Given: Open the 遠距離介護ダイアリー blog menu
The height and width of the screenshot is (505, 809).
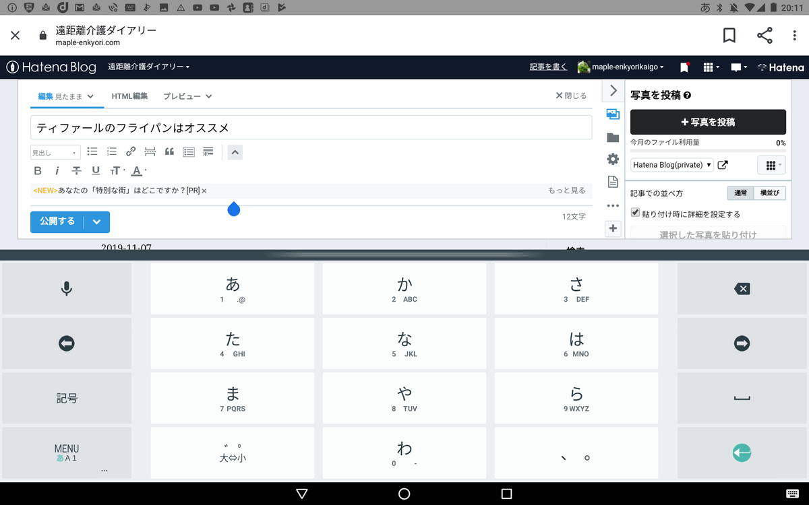Looking at the screenshot, I should (149, 67).
